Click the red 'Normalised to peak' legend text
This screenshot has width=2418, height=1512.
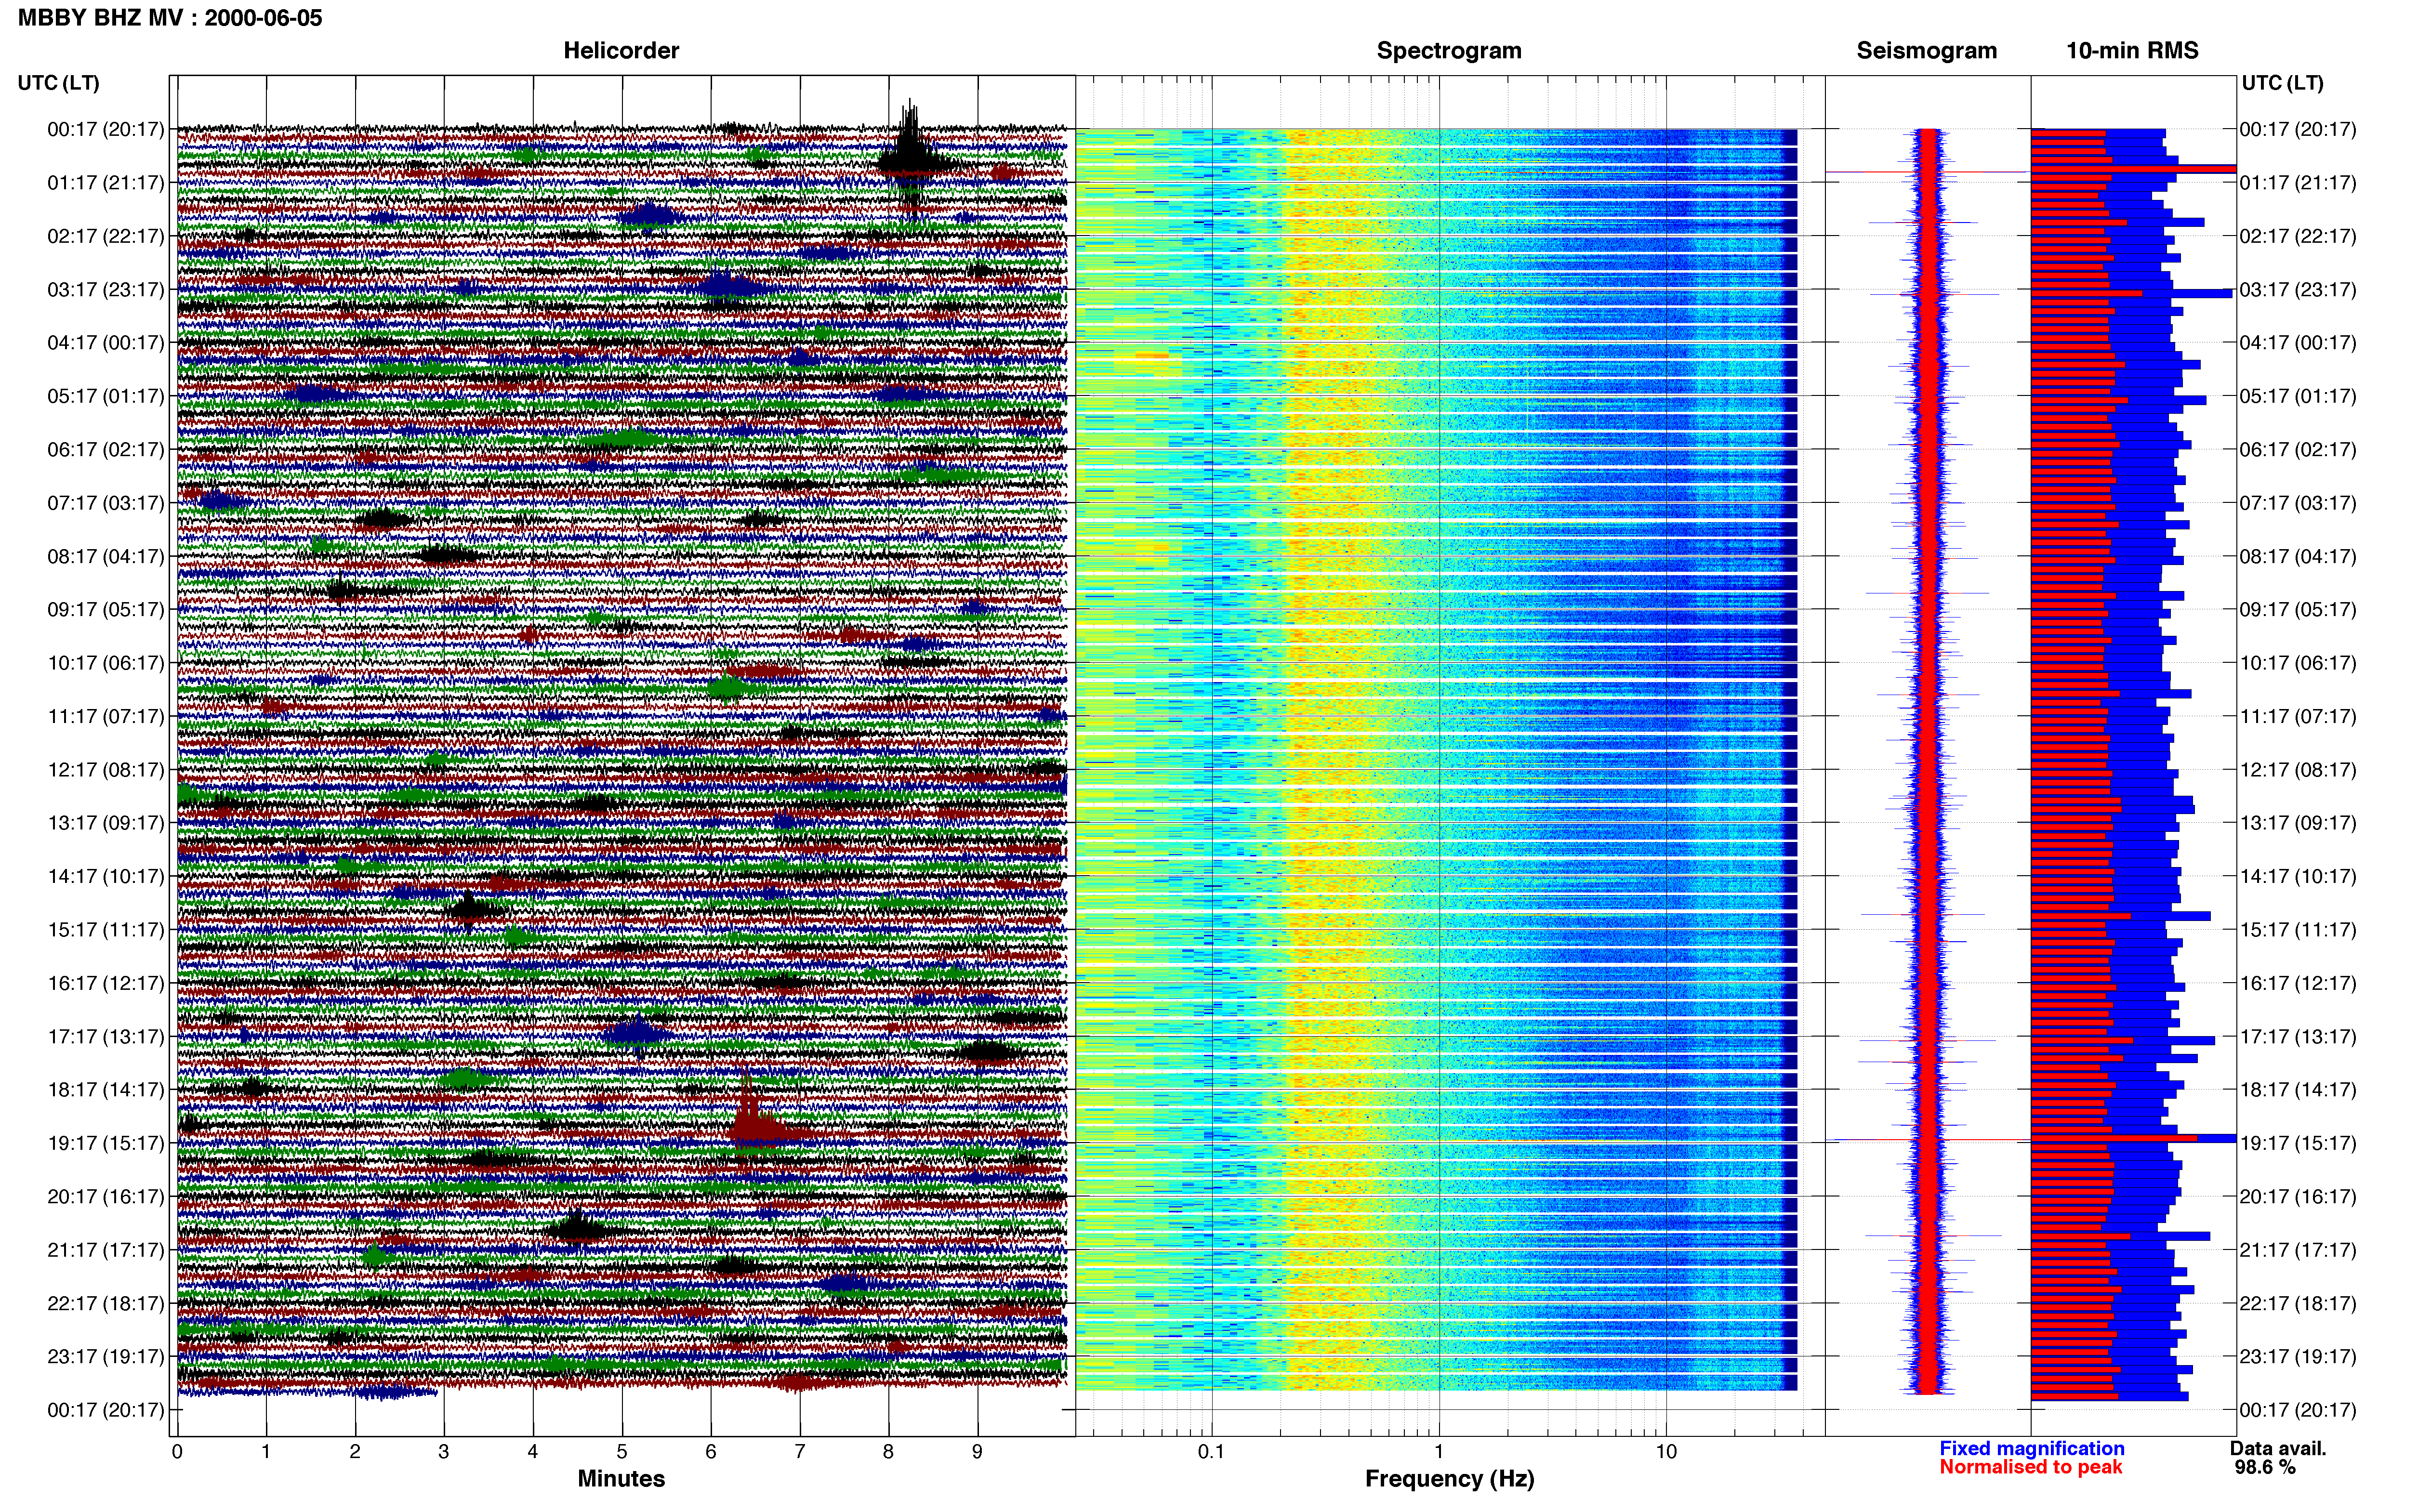[x=2030, y=1467]
